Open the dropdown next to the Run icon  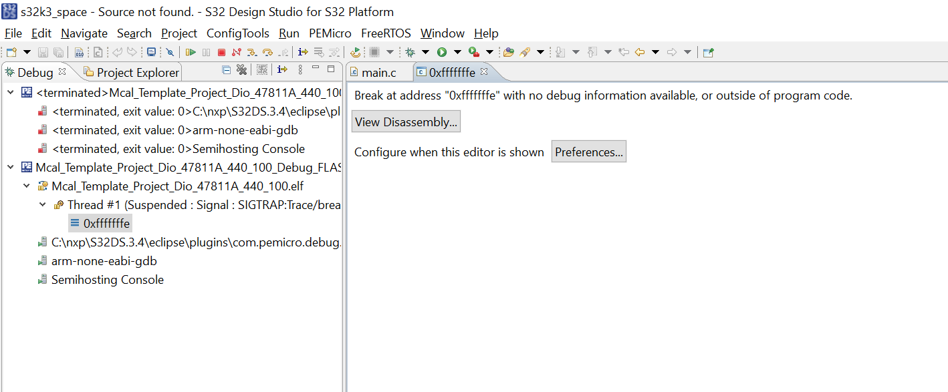click(x=457, y=51)
